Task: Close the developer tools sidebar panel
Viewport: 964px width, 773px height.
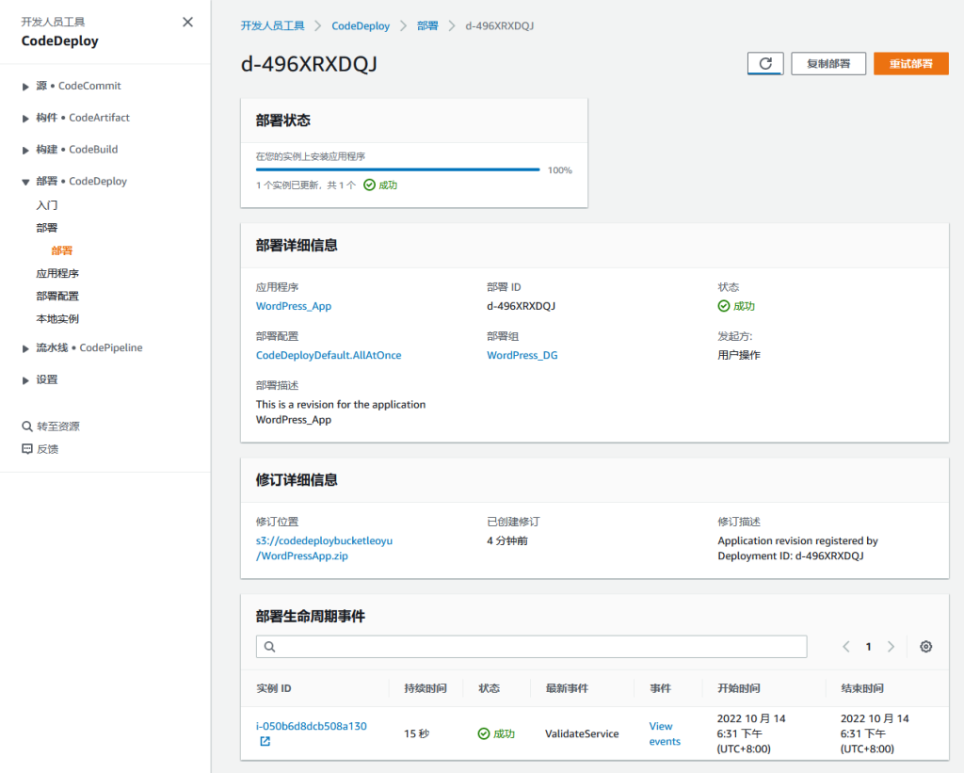Action: pyautogui.click(x=188, y=23)
